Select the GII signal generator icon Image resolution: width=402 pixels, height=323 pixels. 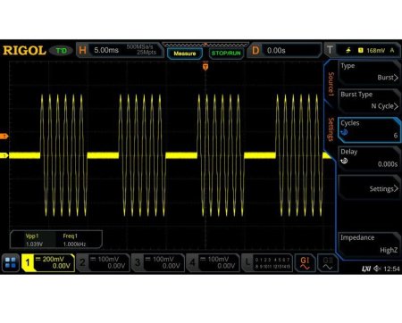[328, 263]
